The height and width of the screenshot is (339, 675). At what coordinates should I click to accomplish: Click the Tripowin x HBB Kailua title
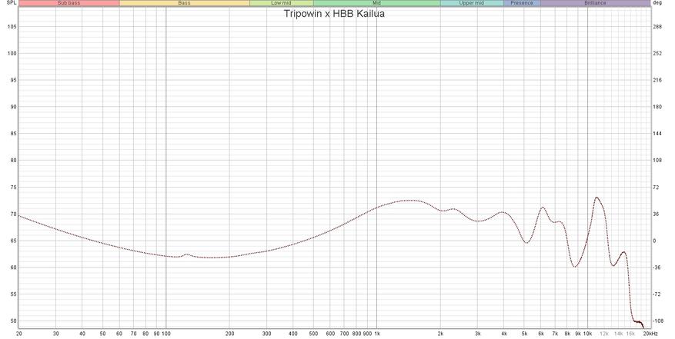click(x=334, y=14)
